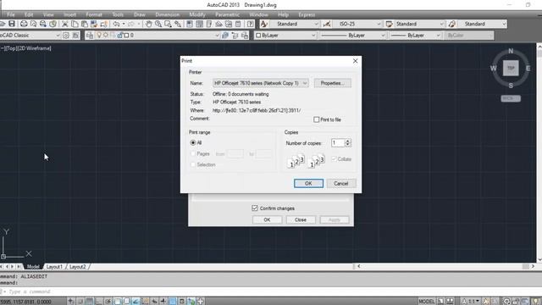
Task: Toggle Object Snap in the status bar
Action: (x=118, y=302)
